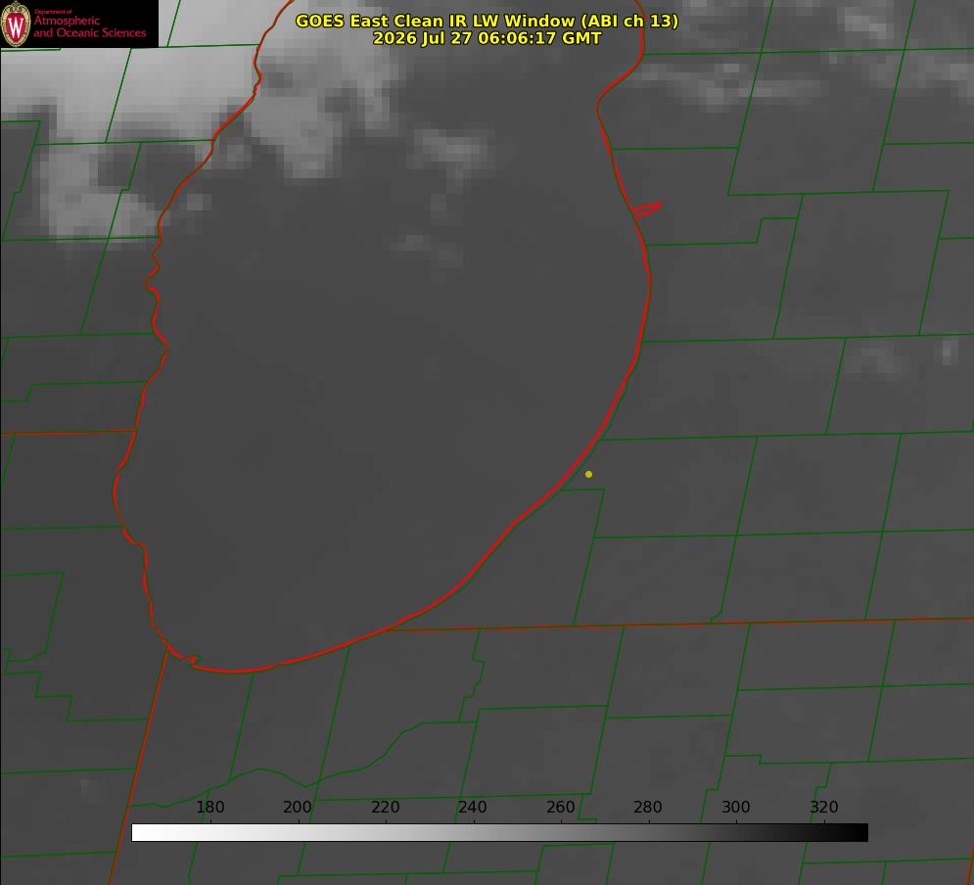This screenshot has height=885, width=974.
Task: Click the 220 colorbar label
Action: click(x=385, y=807)
